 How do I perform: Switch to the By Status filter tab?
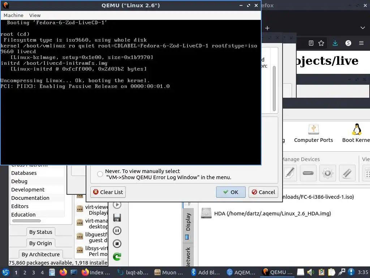(x=40, y=232)
